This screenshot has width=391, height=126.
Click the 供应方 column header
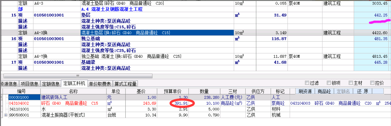pos(258,92)
